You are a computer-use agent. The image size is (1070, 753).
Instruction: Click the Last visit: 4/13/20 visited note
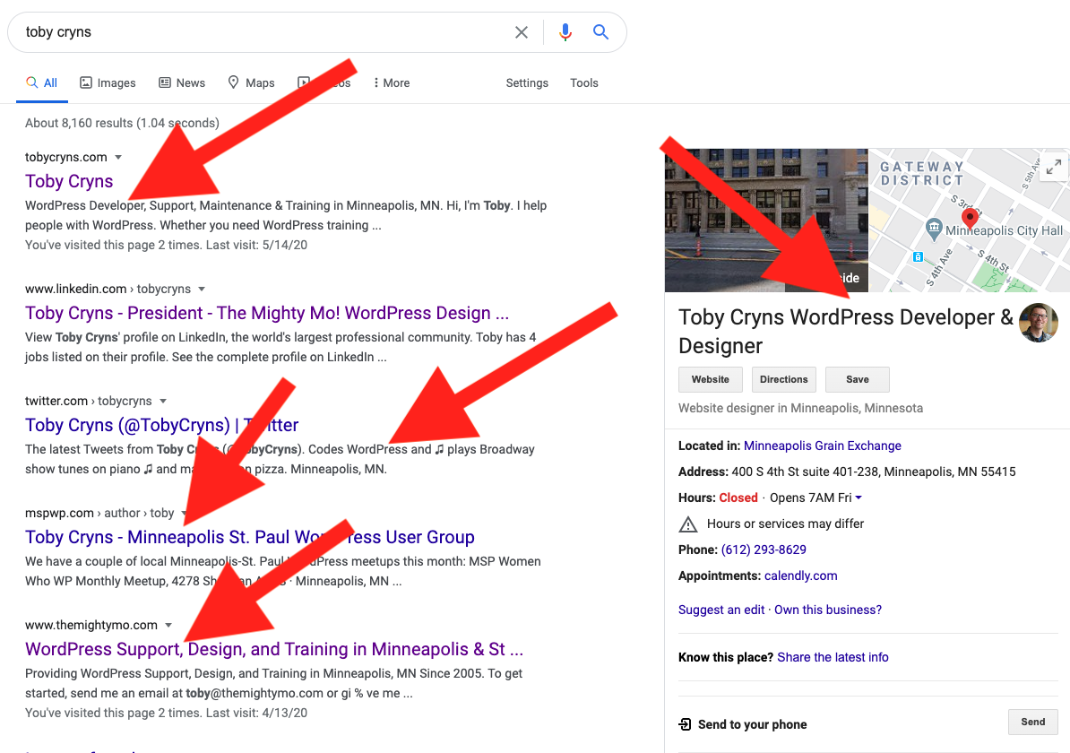[x=166, y=713]
